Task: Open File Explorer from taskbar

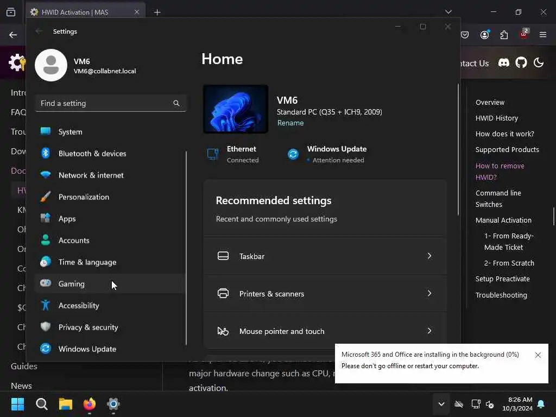Action: pyautogui.click(x=66, y=404)
